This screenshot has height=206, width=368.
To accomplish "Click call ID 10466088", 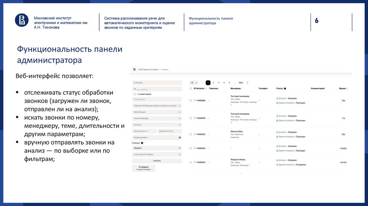I will point(201,100).
